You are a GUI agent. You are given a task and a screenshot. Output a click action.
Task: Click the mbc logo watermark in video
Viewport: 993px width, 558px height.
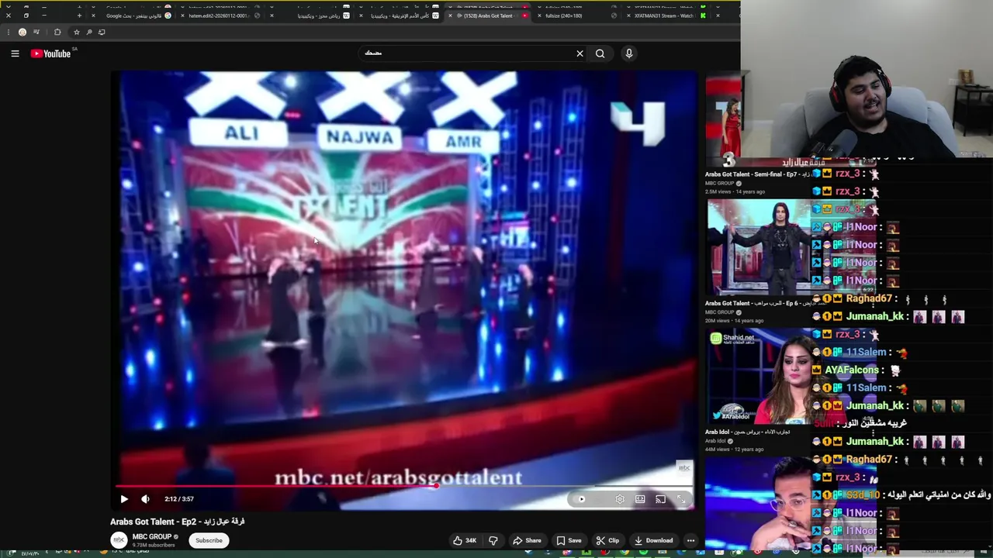(683, 467)
